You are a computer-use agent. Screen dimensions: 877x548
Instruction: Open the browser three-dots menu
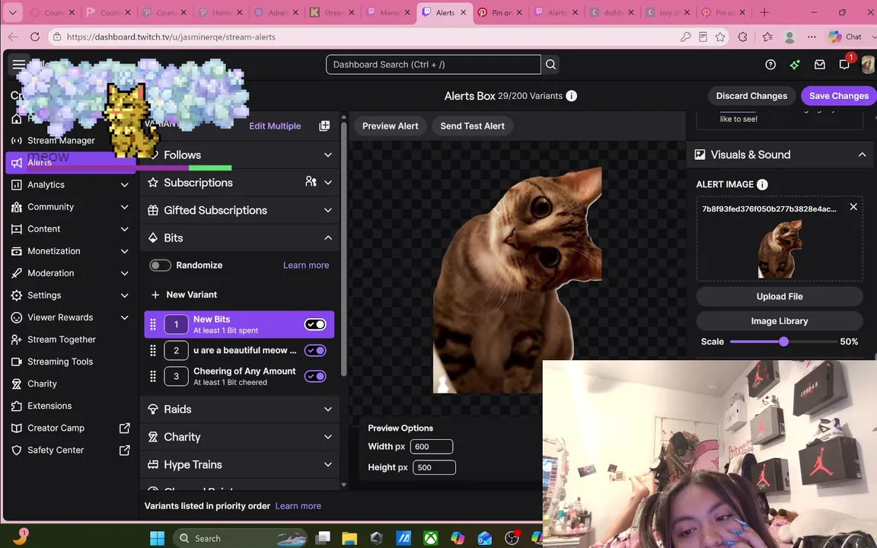tap(812, 37)
